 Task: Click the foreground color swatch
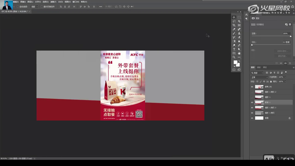pos(235,62)
